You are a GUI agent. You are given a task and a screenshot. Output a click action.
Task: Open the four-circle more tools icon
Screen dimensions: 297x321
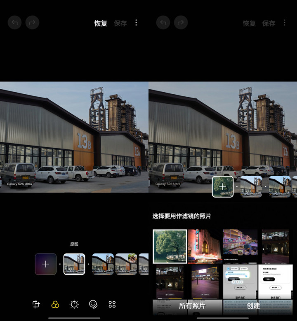pyautogui.click(x=112, y=304)
